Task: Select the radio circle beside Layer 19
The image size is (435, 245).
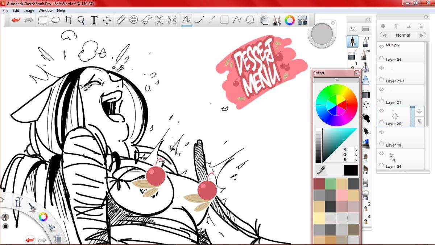Action: pos(381,144)
